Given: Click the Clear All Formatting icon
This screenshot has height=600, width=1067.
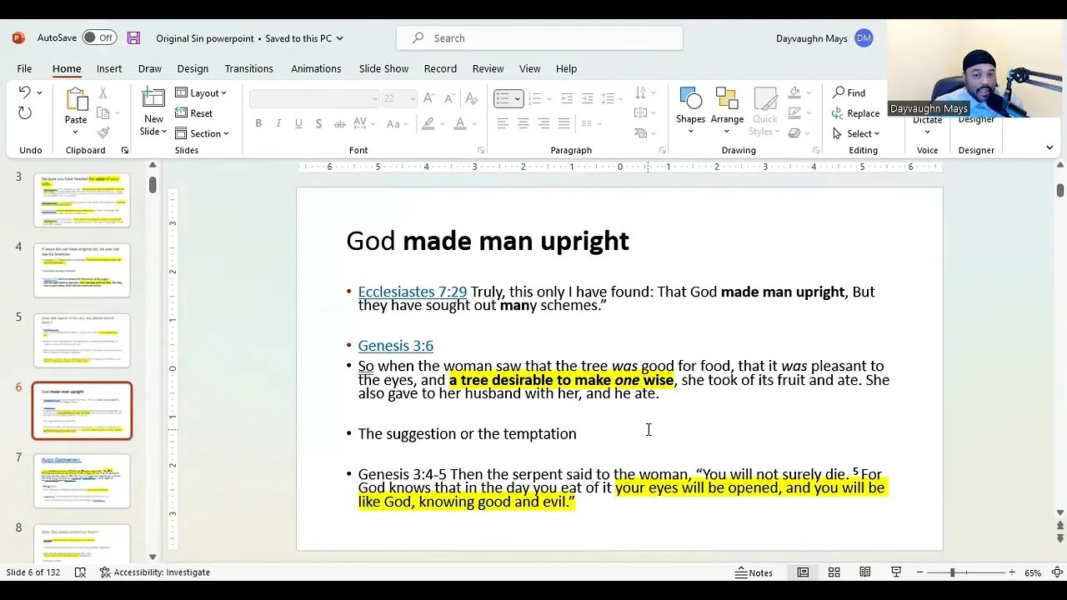Looking at the screenshot, I should click(473, 98).
